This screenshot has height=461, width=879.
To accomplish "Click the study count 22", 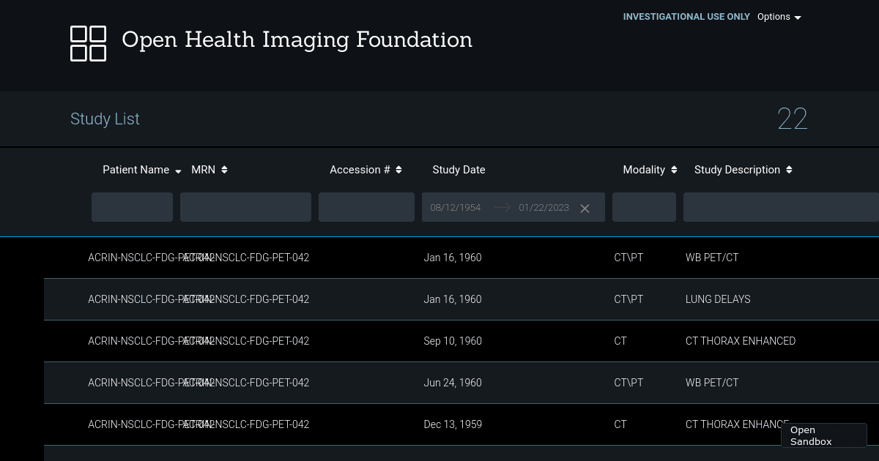I will coord(792,119).
